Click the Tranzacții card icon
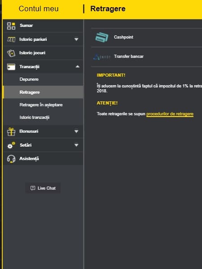 pos(11,67)
